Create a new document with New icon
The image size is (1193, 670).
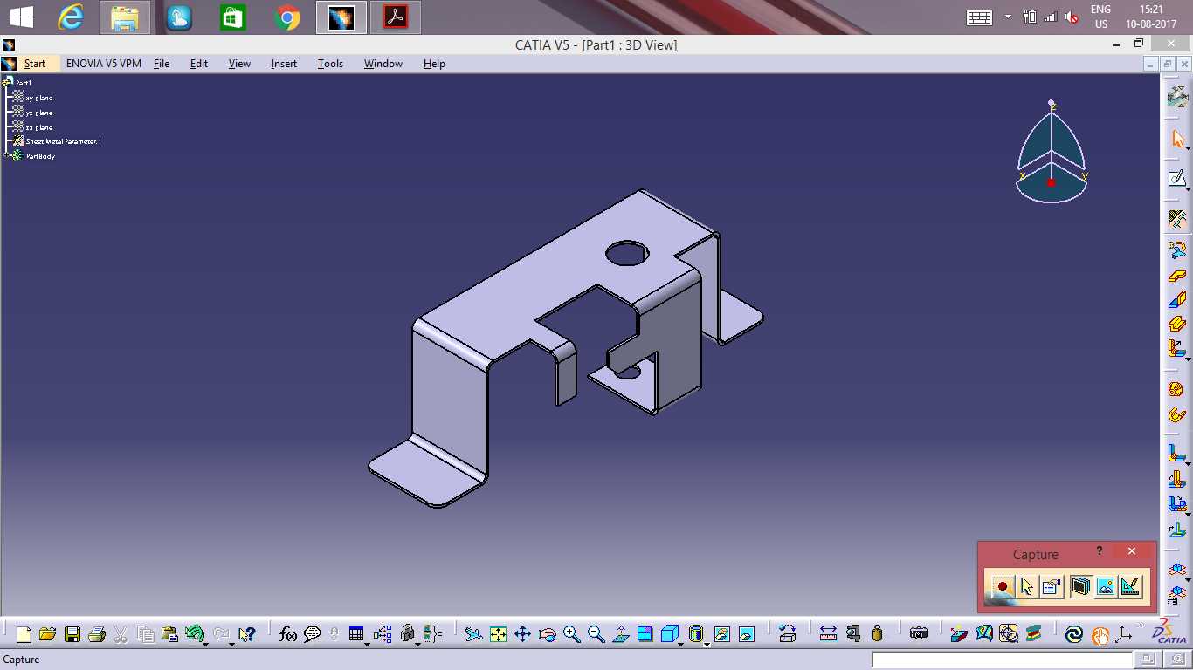[24, 634]
